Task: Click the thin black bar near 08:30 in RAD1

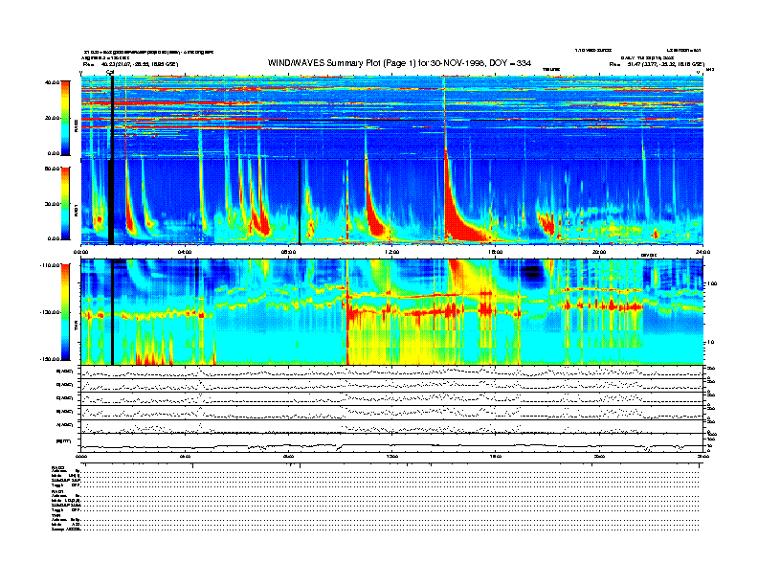Action: pyautogui.click(x=300, y=202)
